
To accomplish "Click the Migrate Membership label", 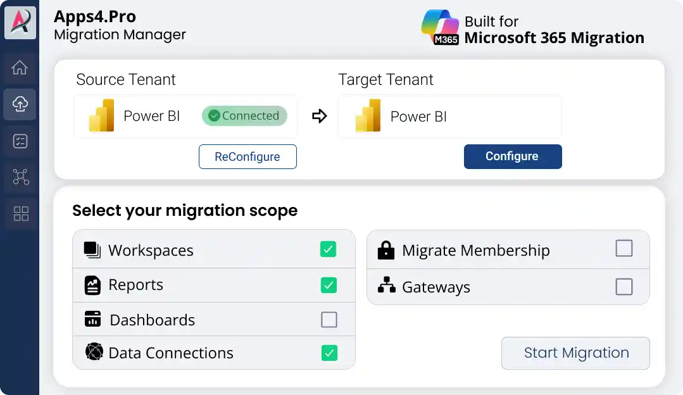I will 475,251.
